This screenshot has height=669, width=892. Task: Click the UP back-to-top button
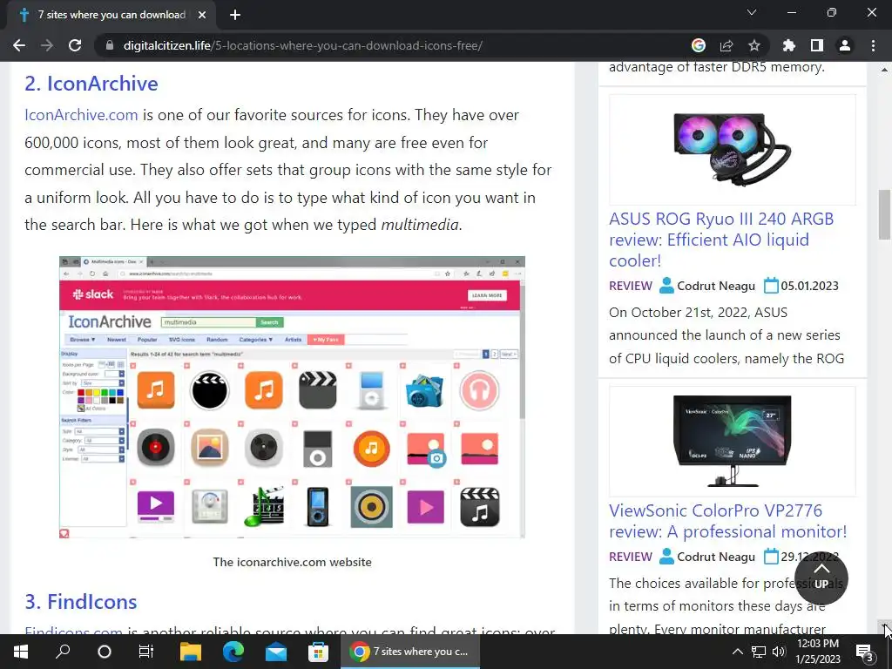click(821, 578)
